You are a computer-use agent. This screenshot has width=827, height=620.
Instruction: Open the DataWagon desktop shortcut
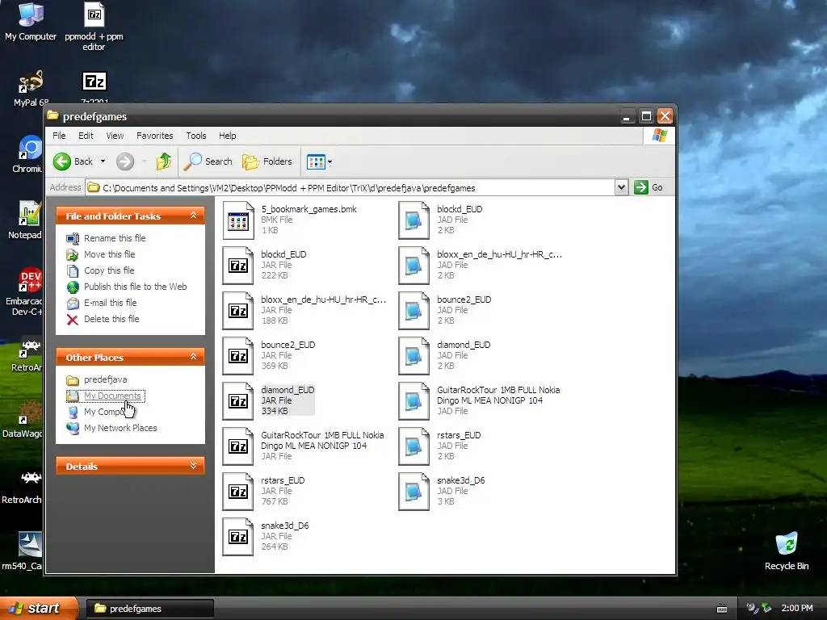pos(22,420)
